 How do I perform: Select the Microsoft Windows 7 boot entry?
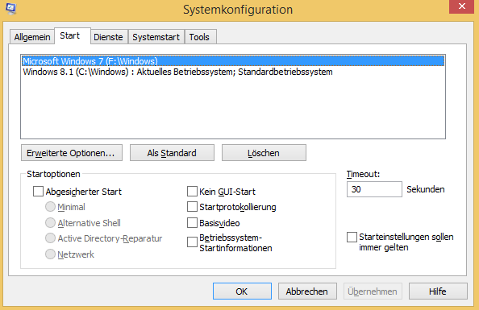(x=233, y=61)
